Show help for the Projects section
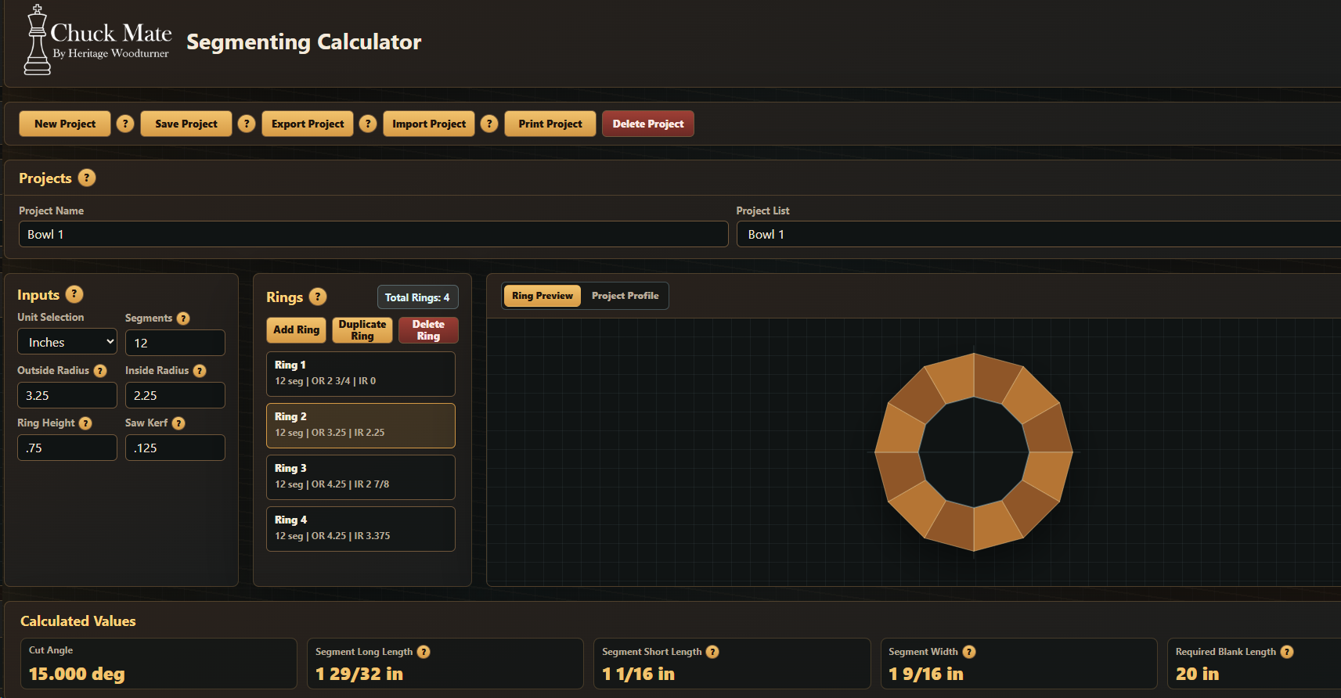The image size is (1341, 698). 87,178
